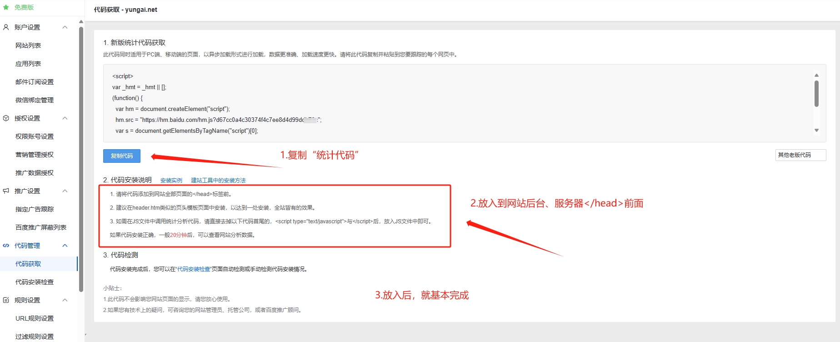Open 推广数据授权 menu item
This screenshot has height=342, width=840.
pos(35,173)
